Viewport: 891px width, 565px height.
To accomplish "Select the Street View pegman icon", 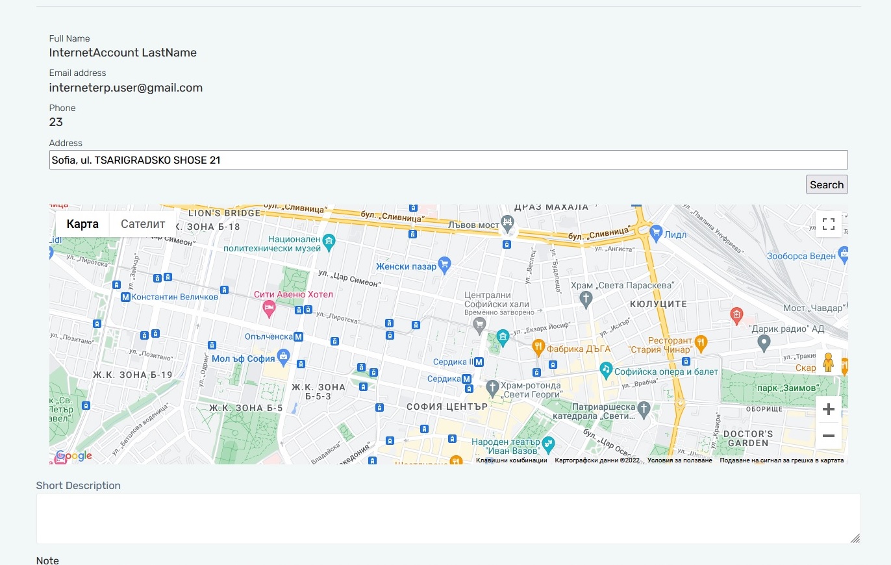I will [829, 362].
